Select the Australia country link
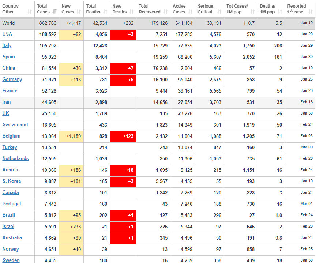The width and height of the screenshot is (316, 263). [12, 238]
